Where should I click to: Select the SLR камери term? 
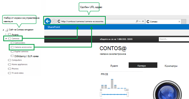tap(27, 56)
